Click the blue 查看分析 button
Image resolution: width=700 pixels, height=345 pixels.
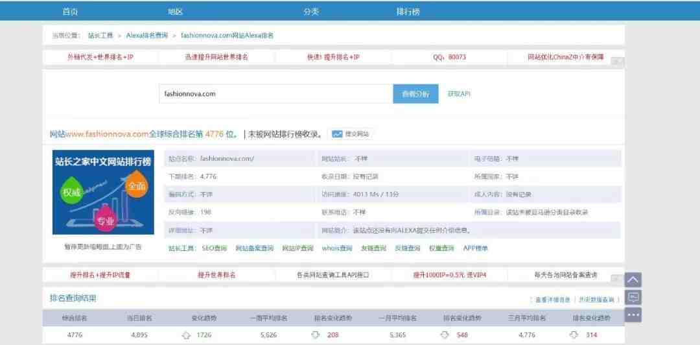pos(415,94)
